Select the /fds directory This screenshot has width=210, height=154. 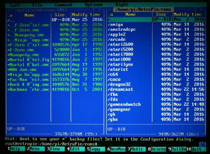[x=156, y=99]
